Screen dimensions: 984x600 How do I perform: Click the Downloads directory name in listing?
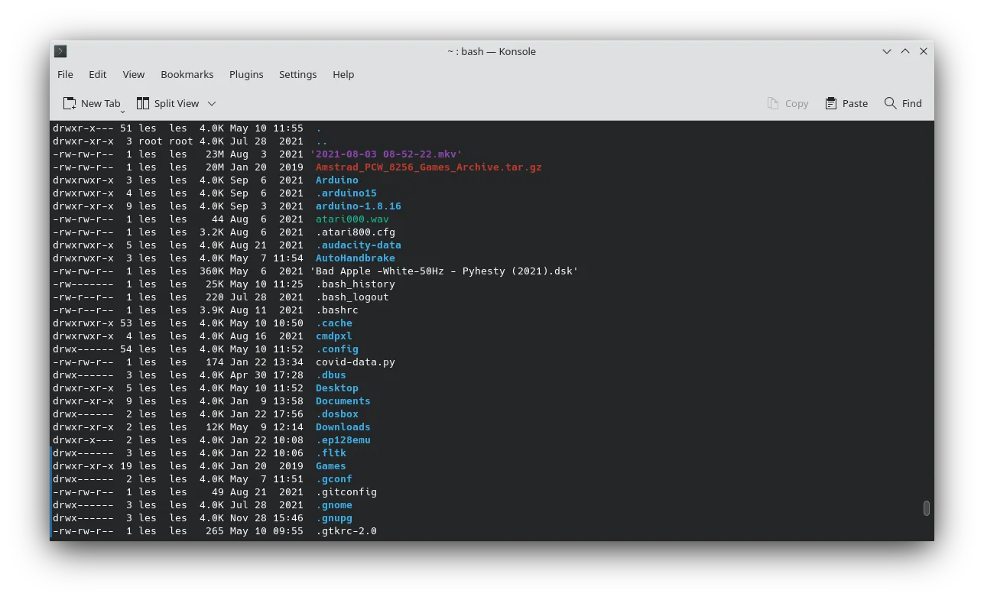[343, 427]
